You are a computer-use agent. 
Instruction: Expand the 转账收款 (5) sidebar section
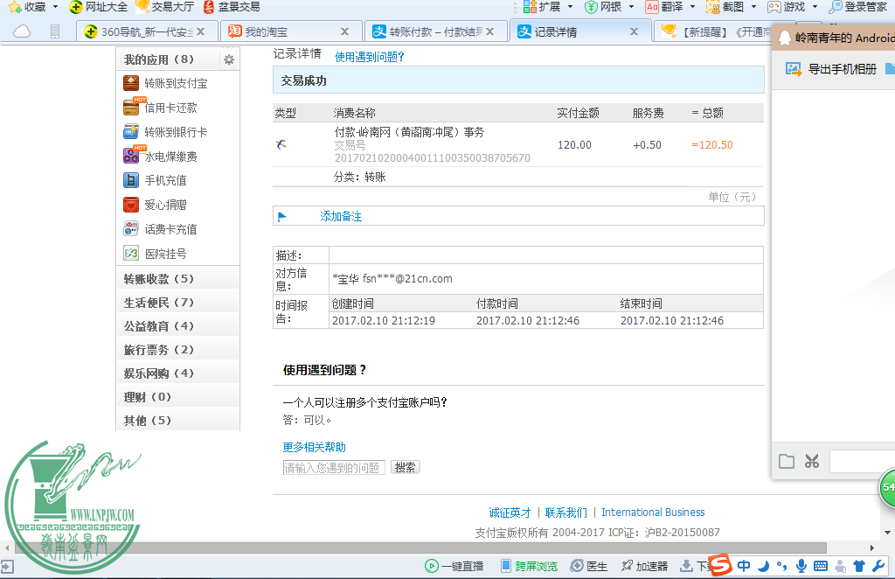158,279
